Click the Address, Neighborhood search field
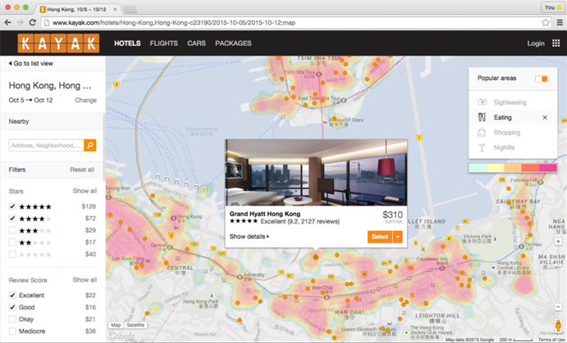567x343 pixels. pos(46,146)
